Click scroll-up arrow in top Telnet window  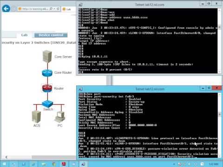[219, 10]
